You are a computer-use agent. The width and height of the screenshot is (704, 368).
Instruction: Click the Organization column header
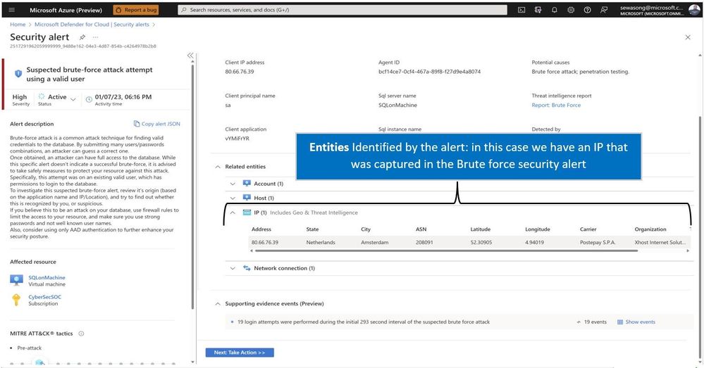click(x=650, y=229)
